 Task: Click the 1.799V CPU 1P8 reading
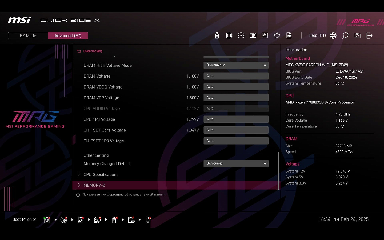[x=193, y=119]
